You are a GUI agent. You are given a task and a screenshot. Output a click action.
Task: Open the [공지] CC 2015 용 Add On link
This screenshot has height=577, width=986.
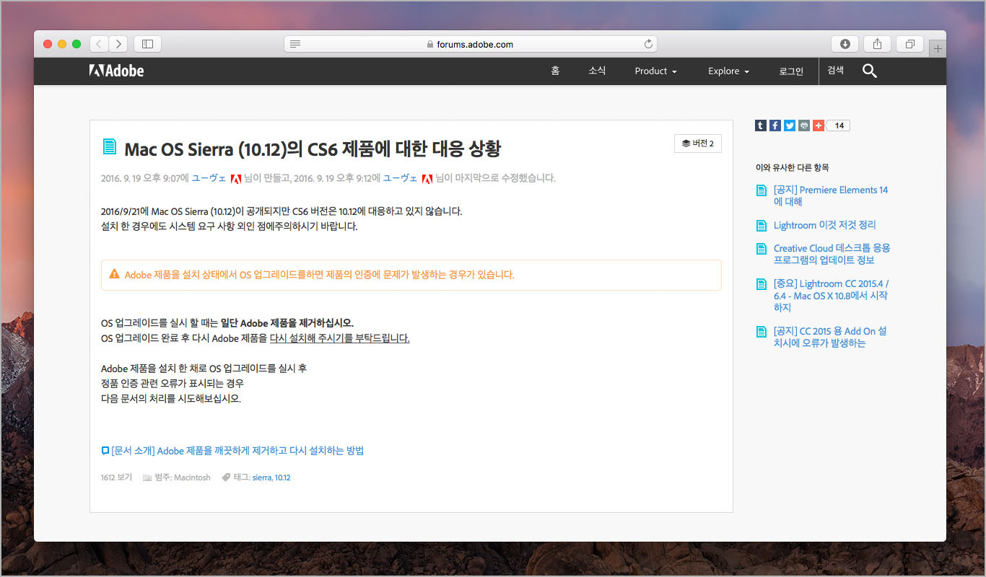click(x=830, y=337)
